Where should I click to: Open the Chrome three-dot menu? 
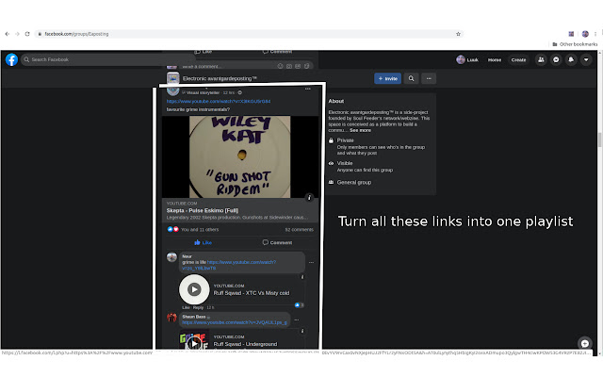[595, 34]
